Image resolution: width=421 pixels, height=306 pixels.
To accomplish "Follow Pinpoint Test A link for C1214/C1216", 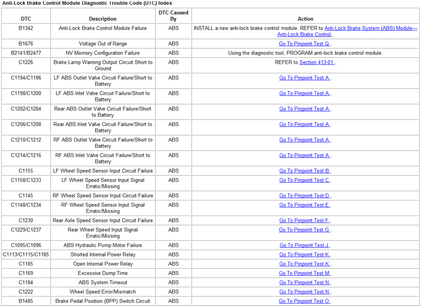I will 304,155.
